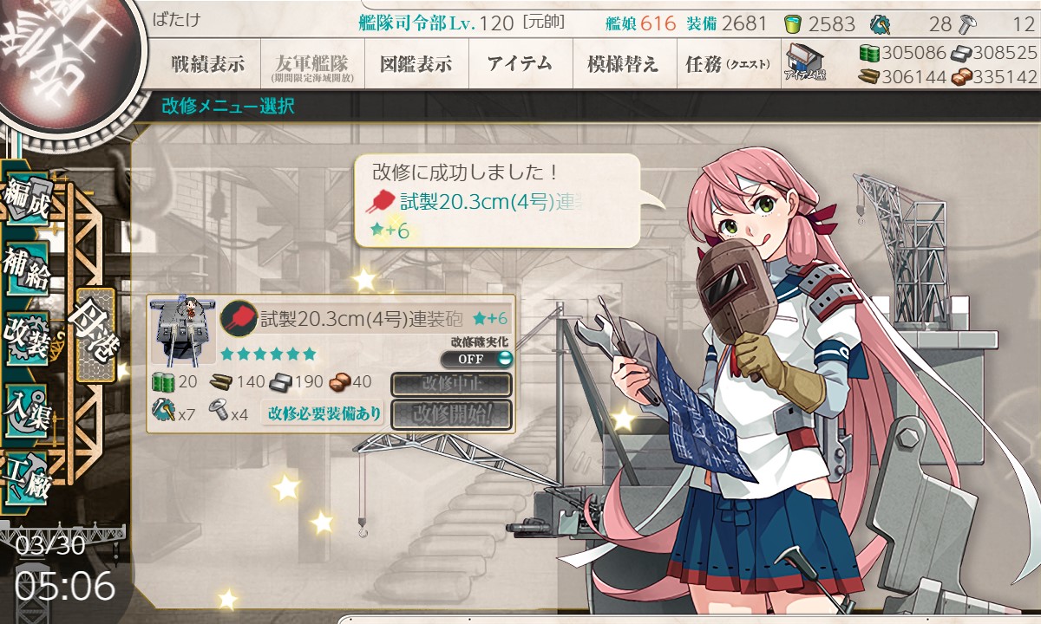The image size is (1041, 624).
Task: Click the 改修必要装備あり required equipment label
Action: coord(324,413)
